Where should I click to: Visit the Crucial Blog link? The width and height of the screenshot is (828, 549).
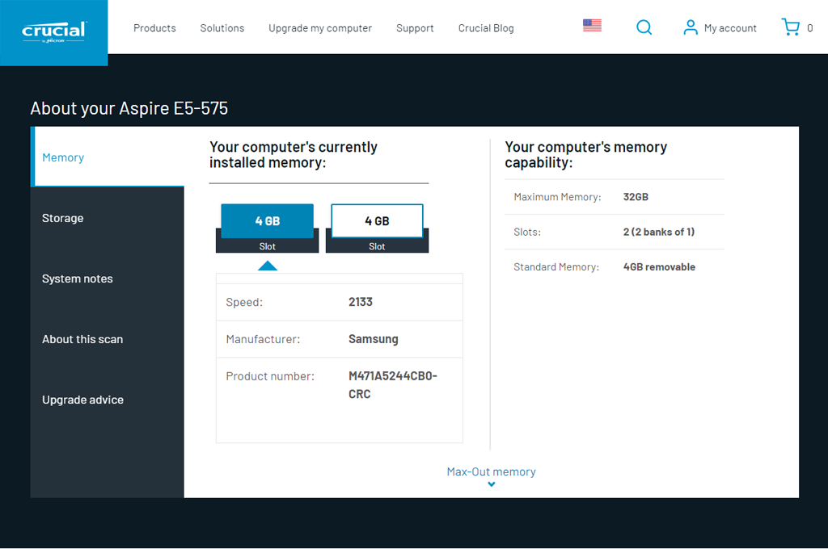click(486, 28)
